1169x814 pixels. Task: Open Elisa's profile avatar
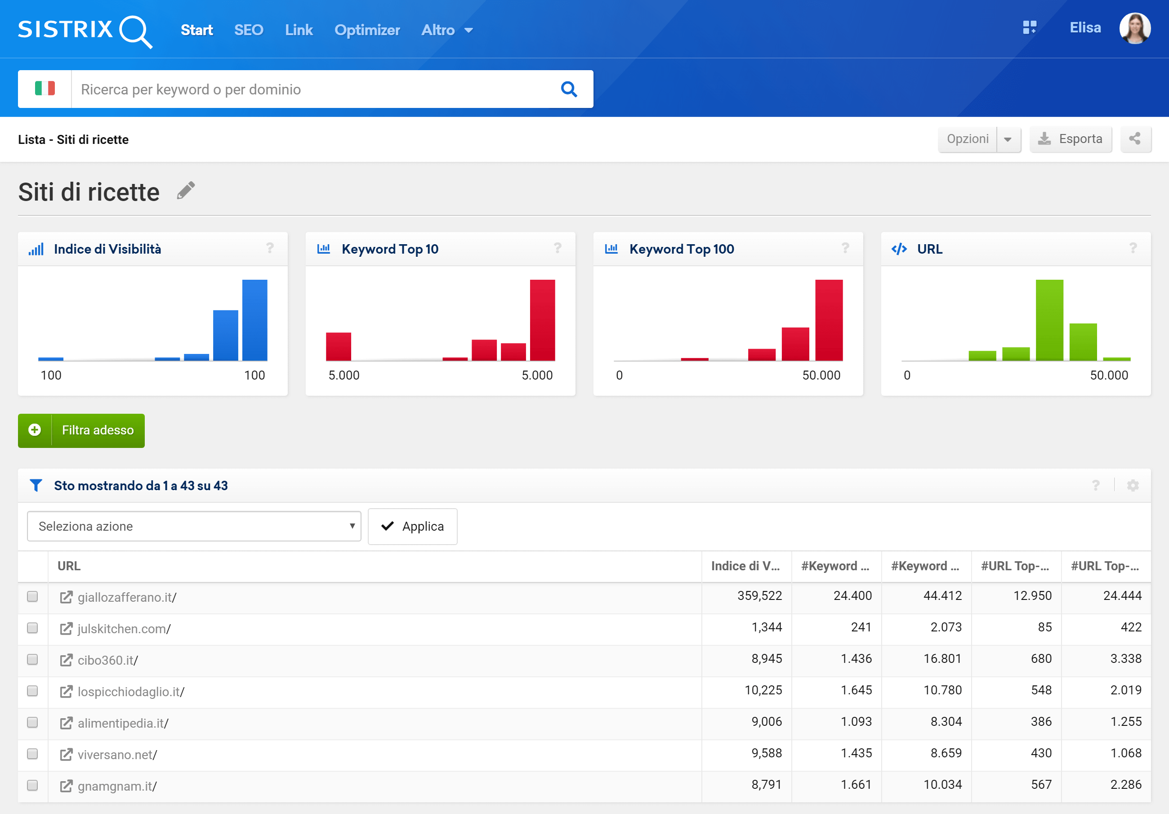click(1134, 28)
